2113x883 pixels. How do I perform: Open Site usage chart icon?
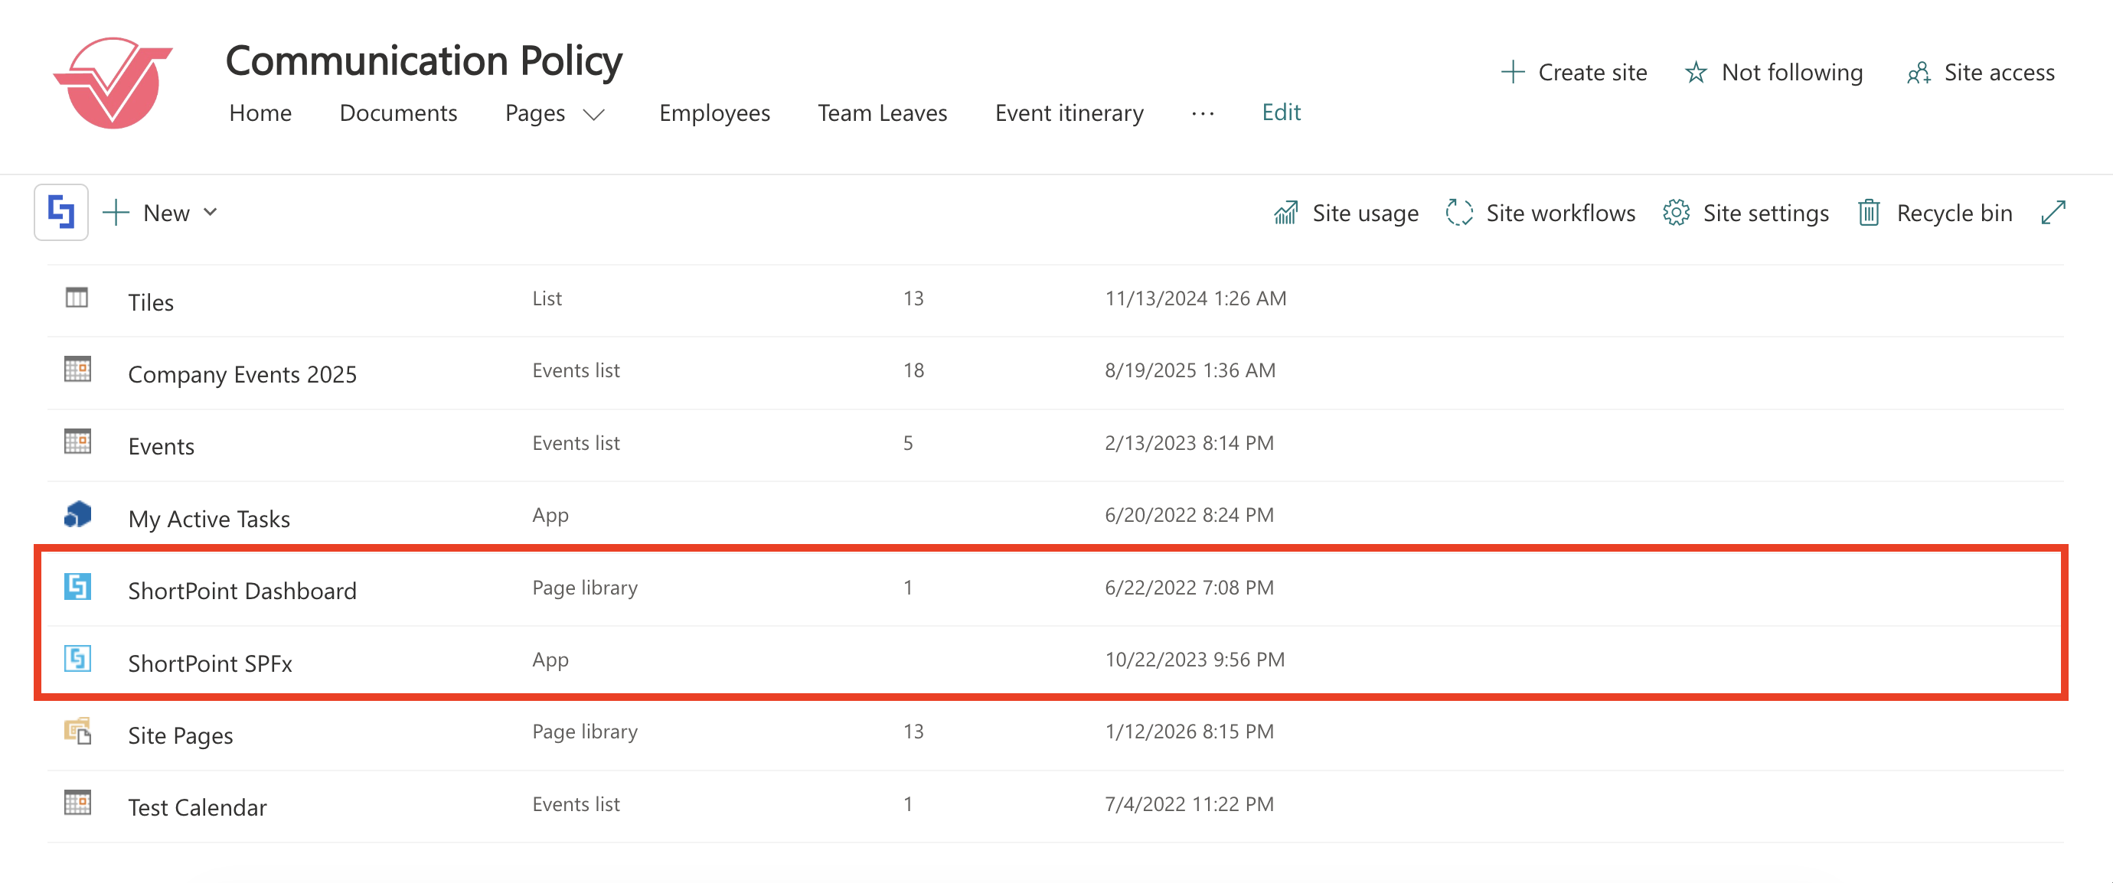(1285, 213)
